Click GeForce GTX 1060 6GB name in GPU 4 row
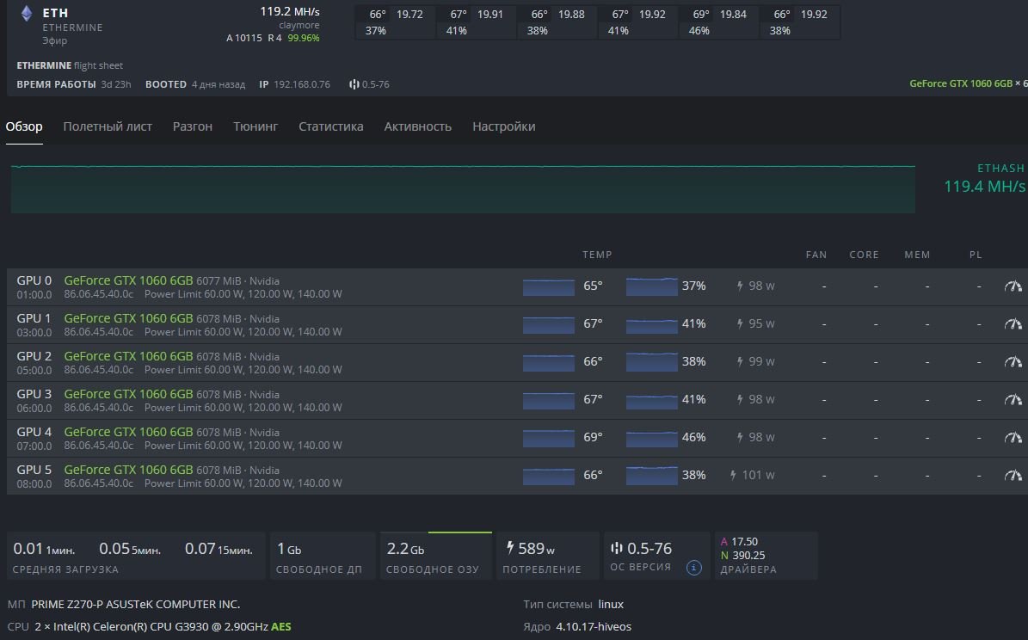 click(x=128, y=432)
